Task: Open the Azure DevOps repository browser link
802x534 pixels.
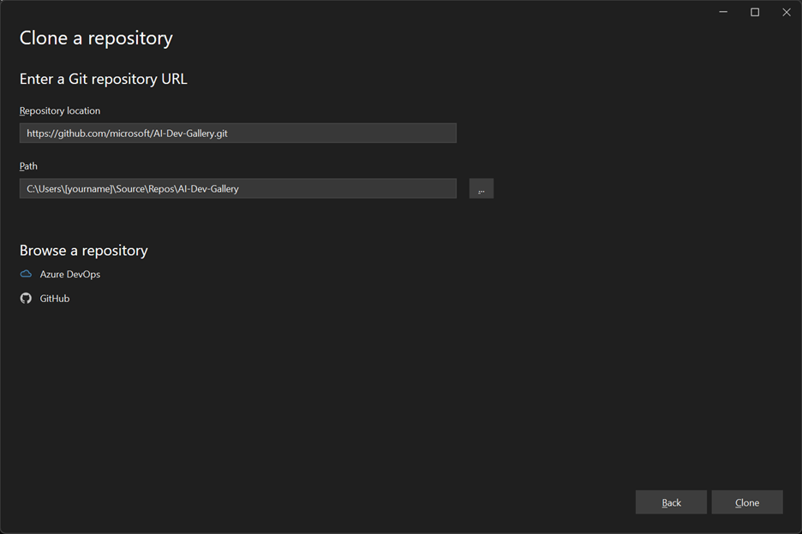Action: tap(70, 275)
